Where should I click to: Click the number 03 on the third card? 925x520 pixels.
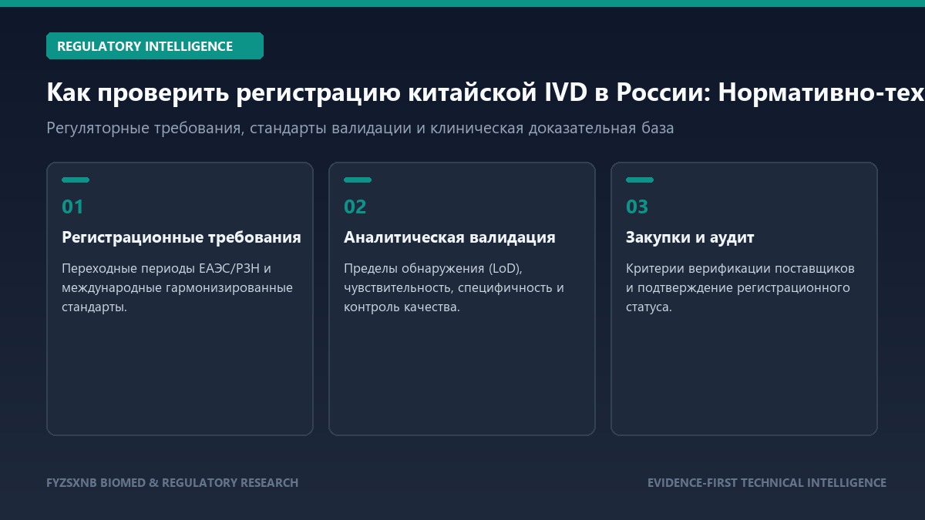pyautogui.click(x=637, y=206)
